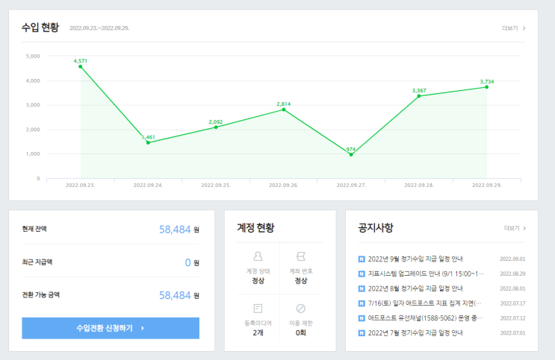Open notice 지표시스템 업그레이드 안내
555x360 pixels.
[427, 274]
